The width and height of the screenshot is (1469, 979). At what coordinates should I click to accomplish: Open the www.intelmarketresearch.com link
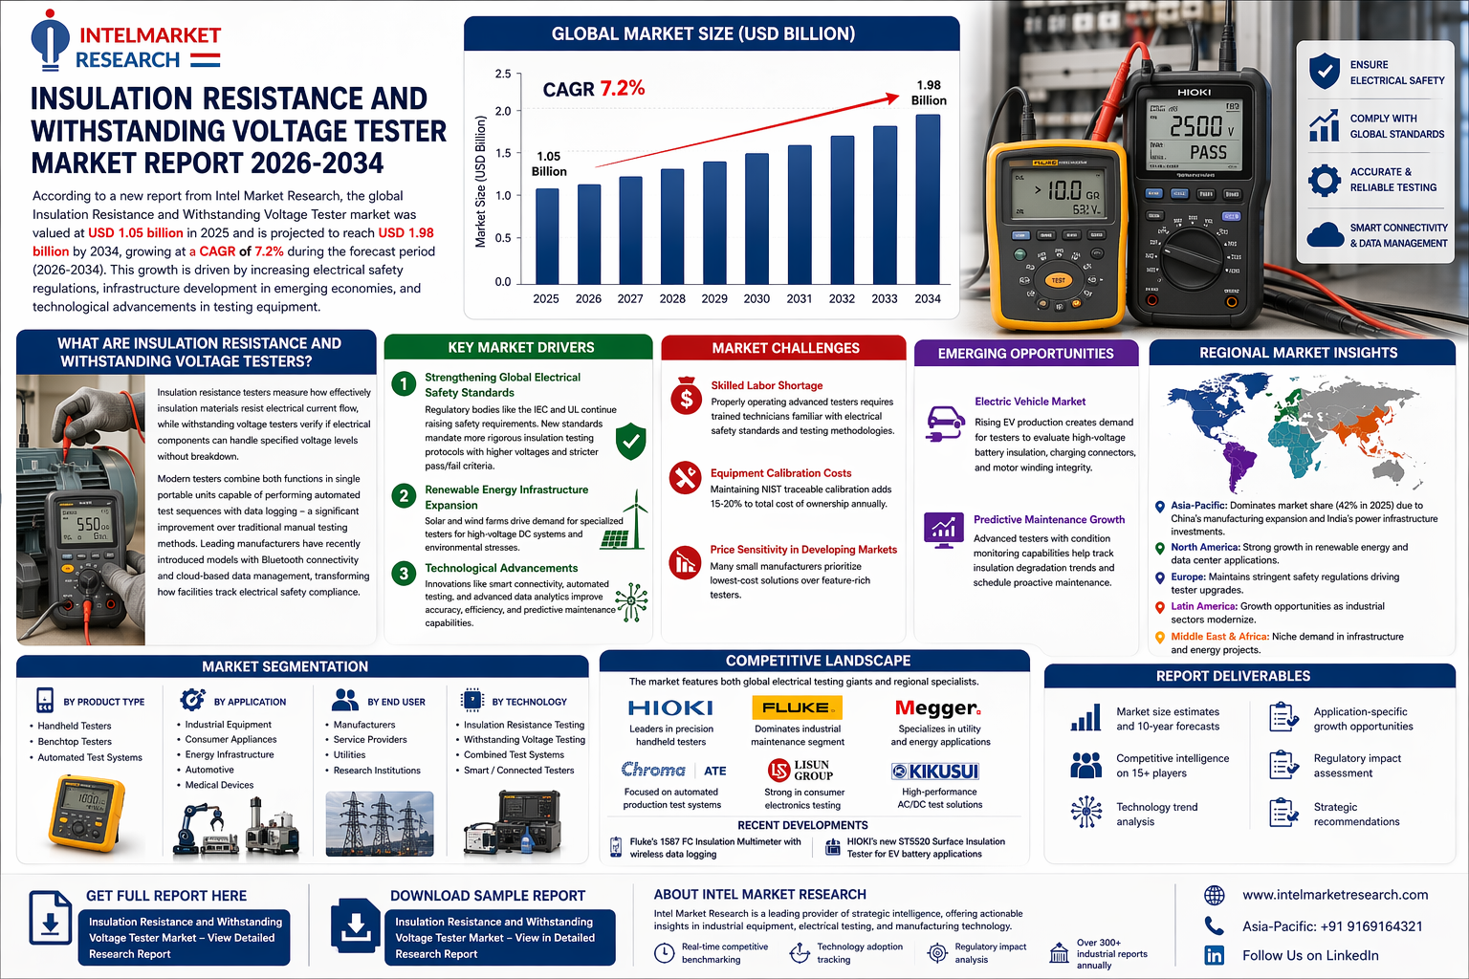click(1334, 895)
